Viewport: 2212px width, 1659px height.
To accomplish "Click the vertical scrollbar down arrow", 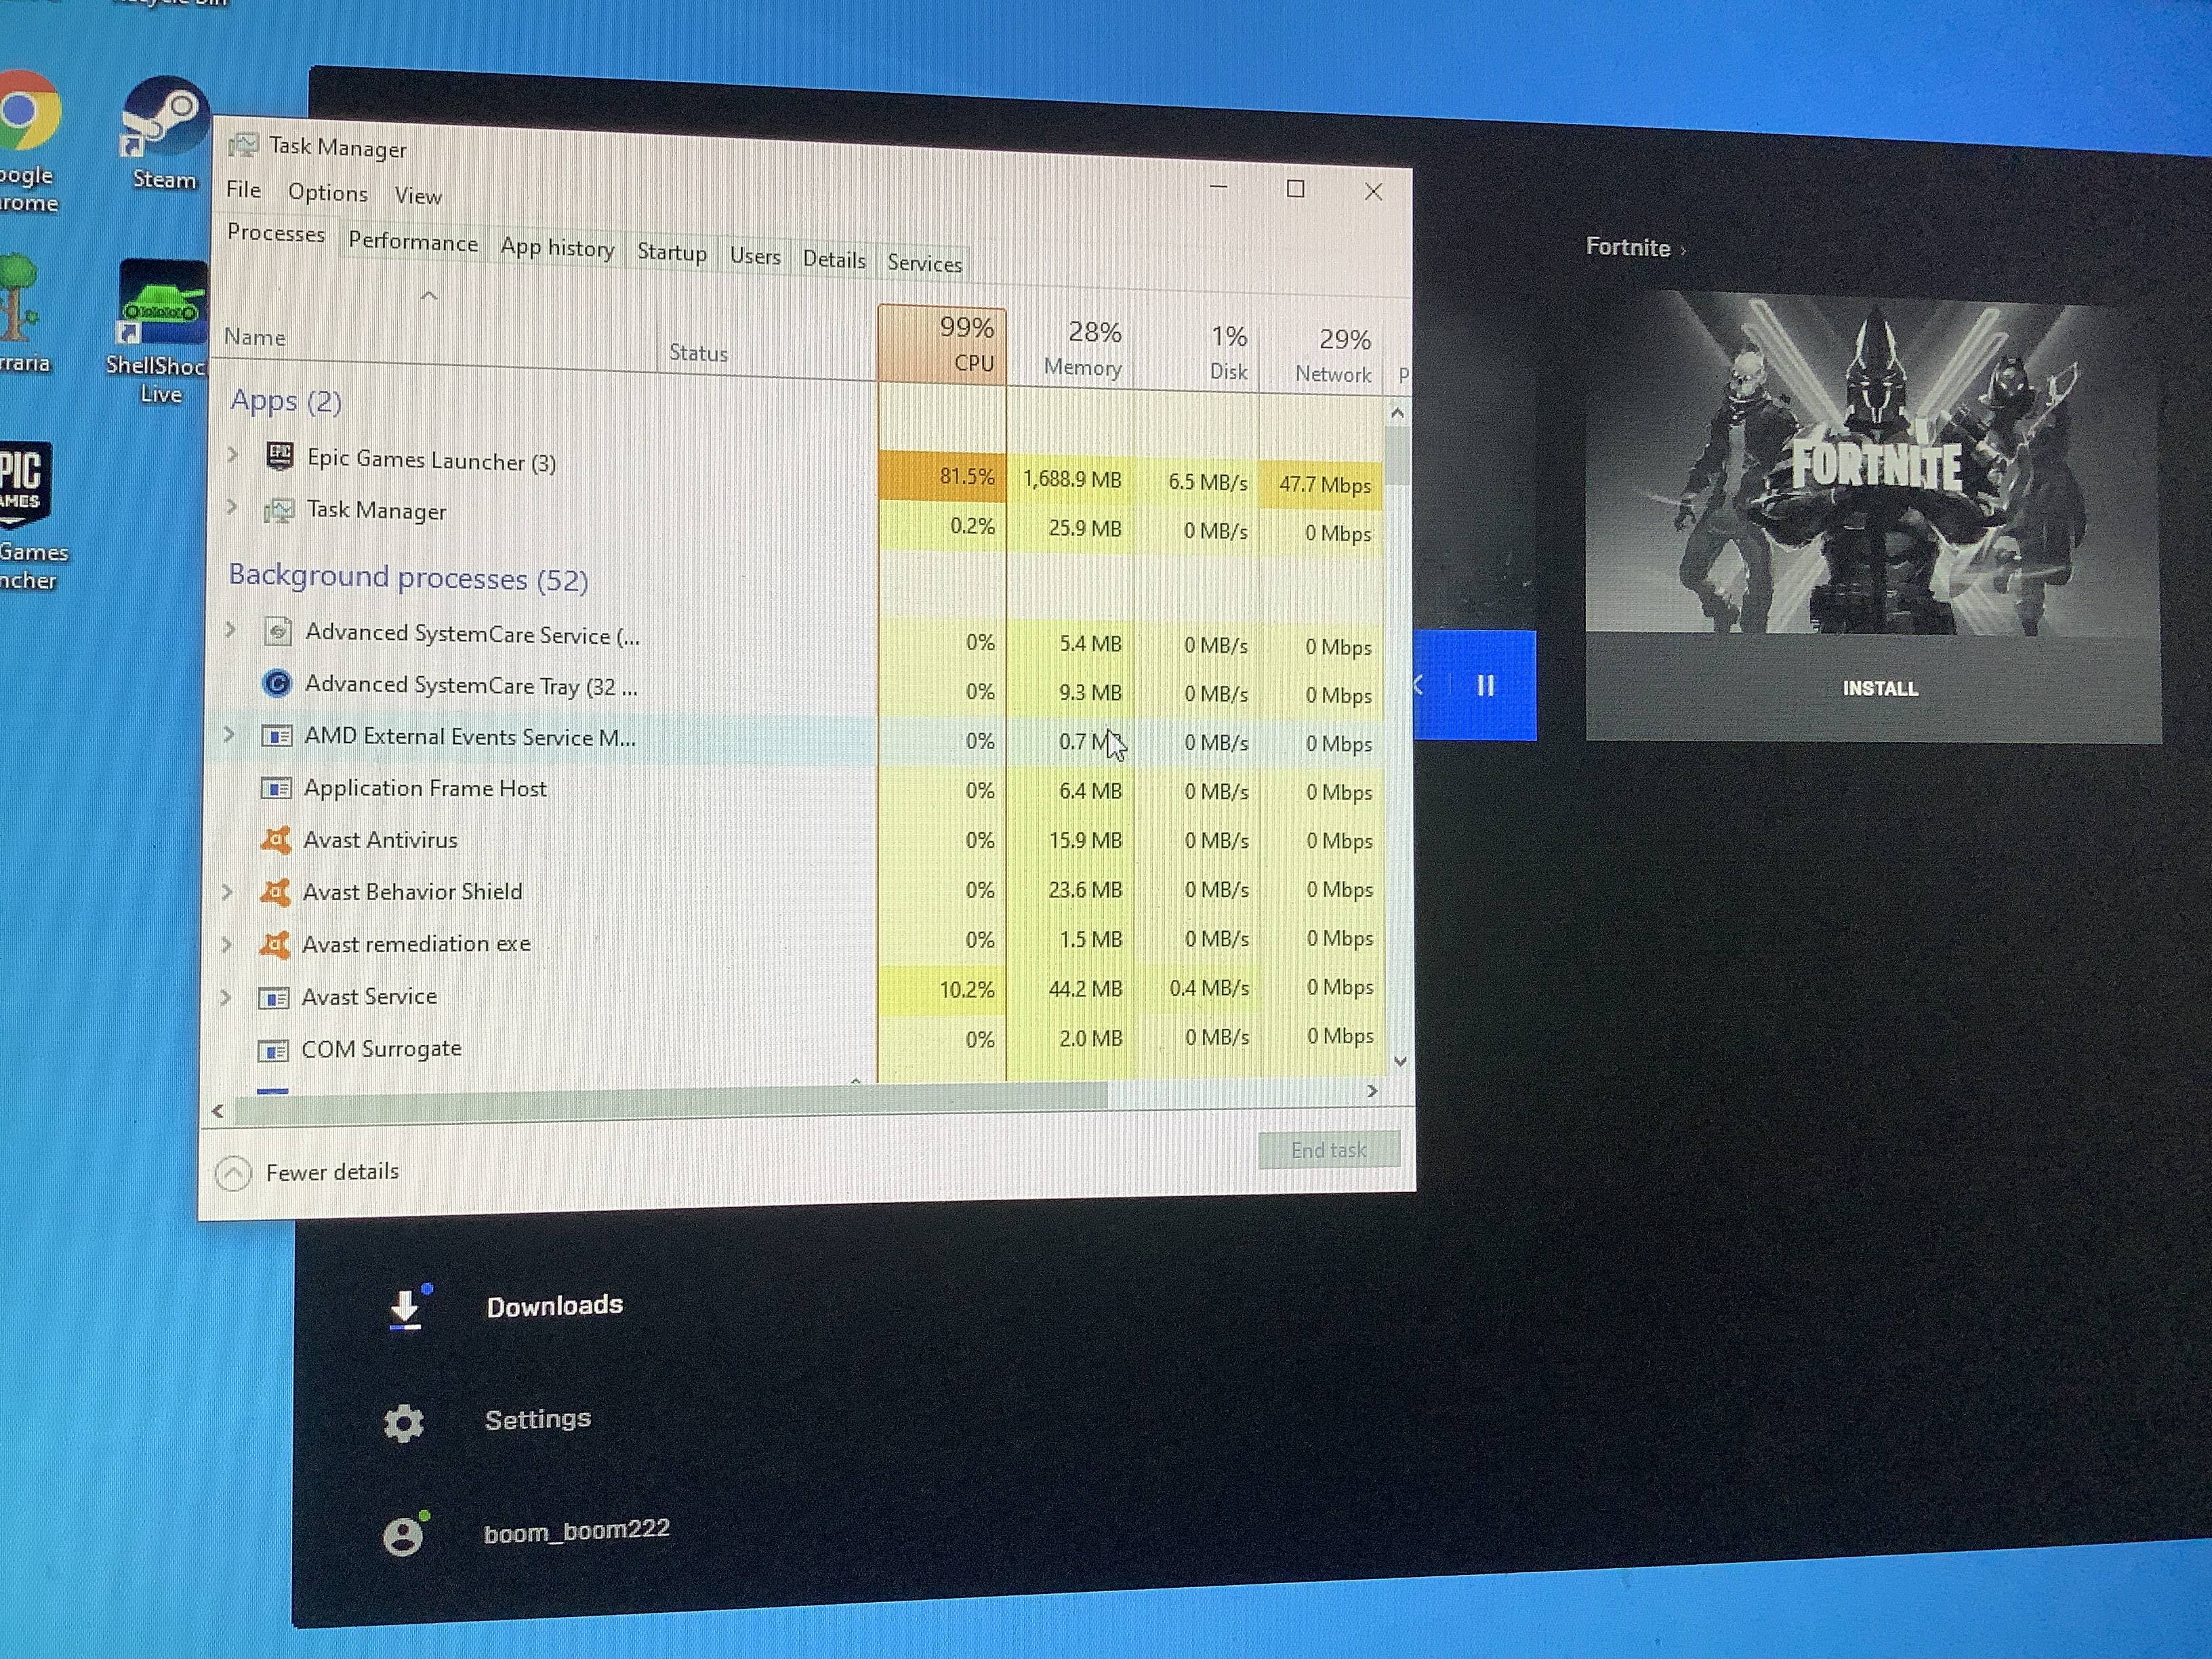I will 1400,1062.
